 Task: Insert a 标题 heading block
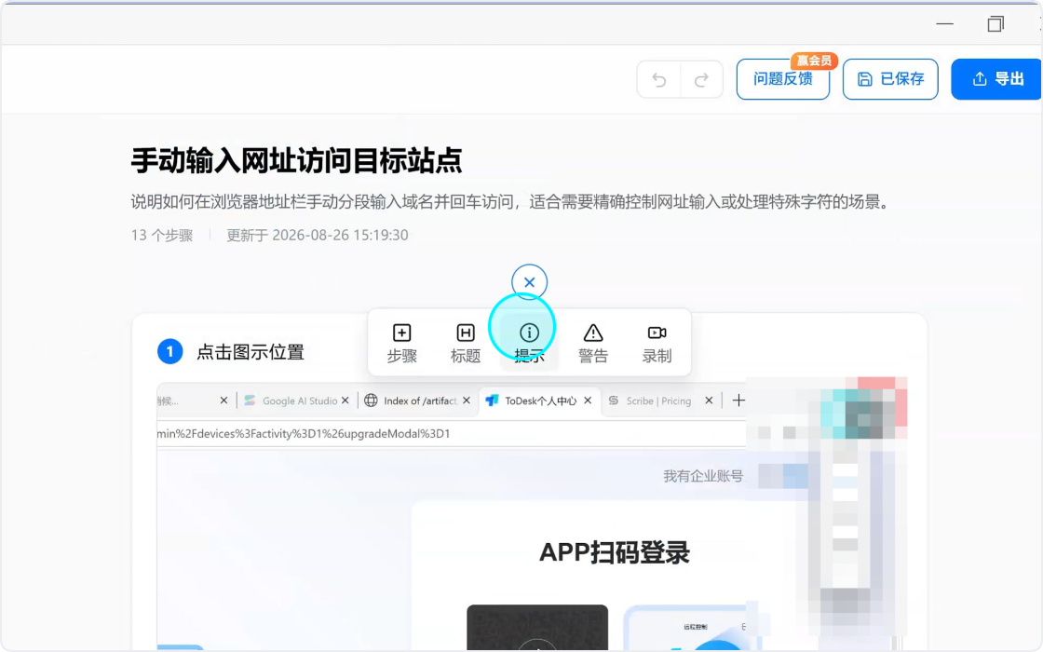point(466,344)
